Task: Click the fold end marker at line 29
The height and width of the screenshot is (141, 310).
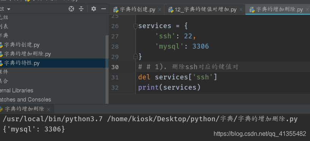Action: click(x=135, y=57)
